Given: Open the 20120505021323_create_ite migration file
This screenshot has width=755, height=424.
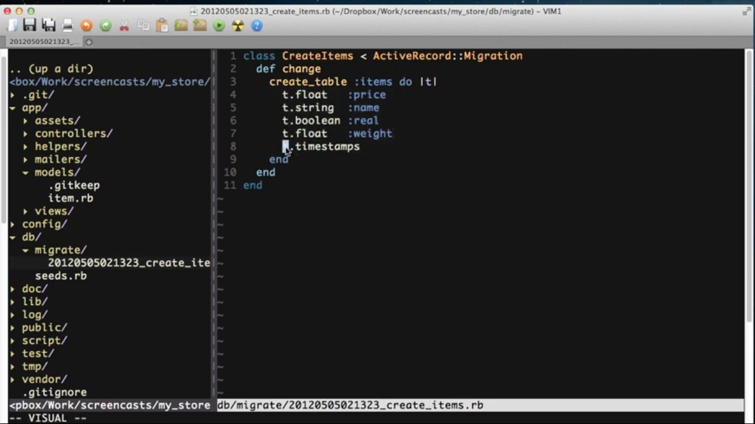Looking at the screenshot, I should click(x=129, y=263).
